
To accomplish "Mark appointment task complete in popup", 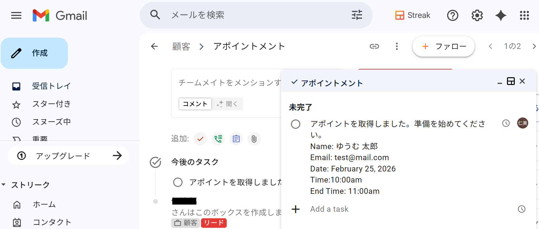I will [x=296, y=124].
